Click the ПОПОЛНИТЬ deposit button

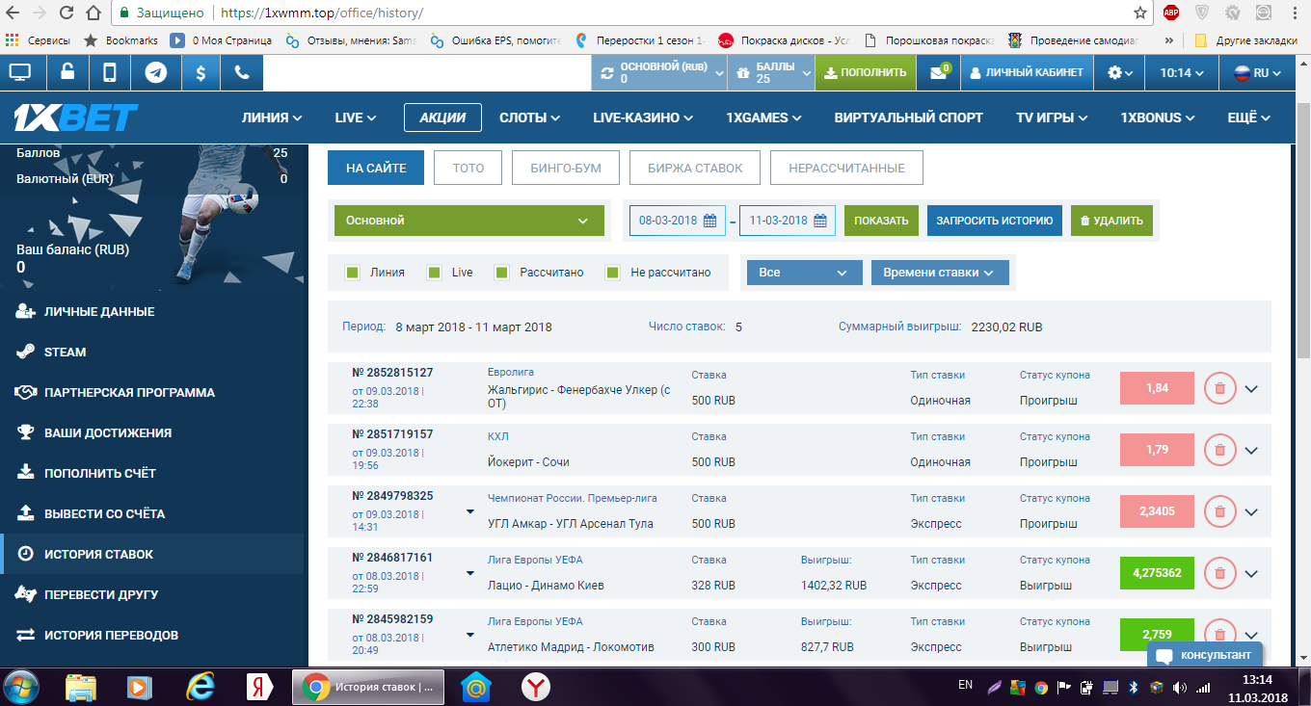click(865, 72)
